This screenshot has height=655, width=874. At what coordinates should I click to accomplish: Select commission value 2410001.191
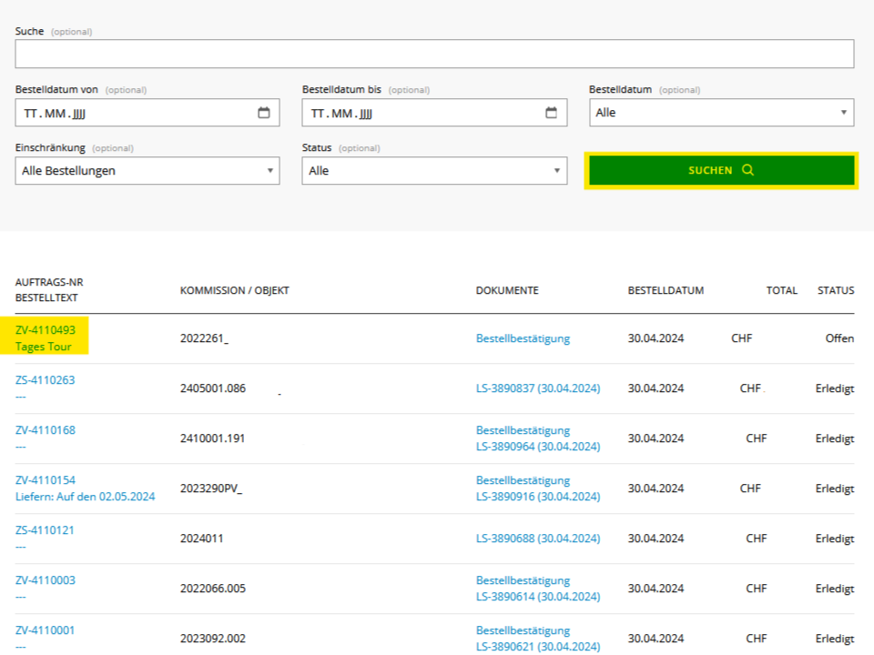tap(213, 438)
